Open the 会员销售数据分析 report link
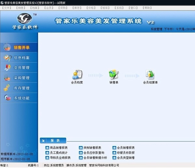Viewport: 195px width, 168px height. coord(95,158)
